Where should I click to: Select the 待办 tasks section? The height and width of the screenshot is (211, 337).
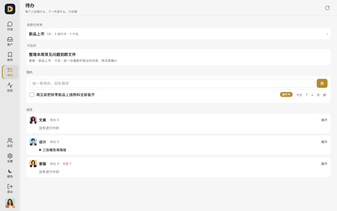(x=10, y=72)
